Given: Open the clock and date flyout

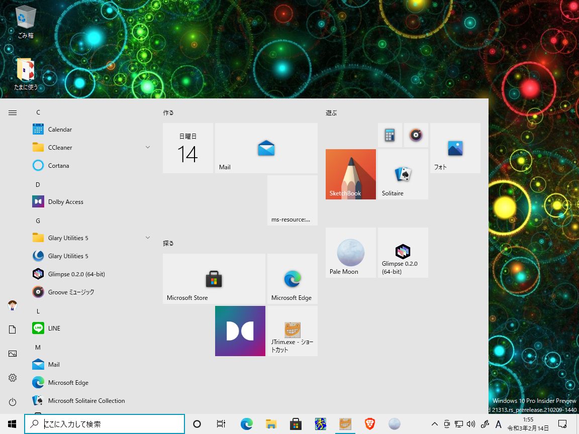Looking at the screenshot, I should tap(528, 424).
